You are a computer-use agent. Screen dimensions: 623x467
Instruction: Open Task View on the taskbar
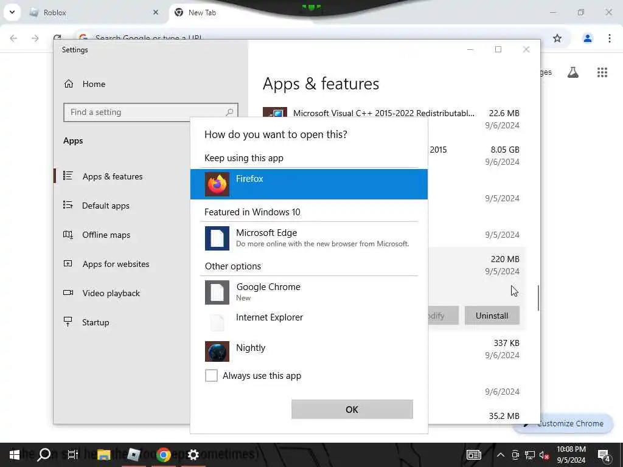[x=73, y=455]
